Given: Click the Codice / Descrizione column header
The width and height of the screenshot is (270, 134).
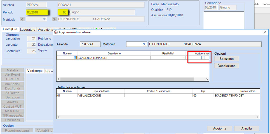Looking at the screenshot, I should coord(159,91).
